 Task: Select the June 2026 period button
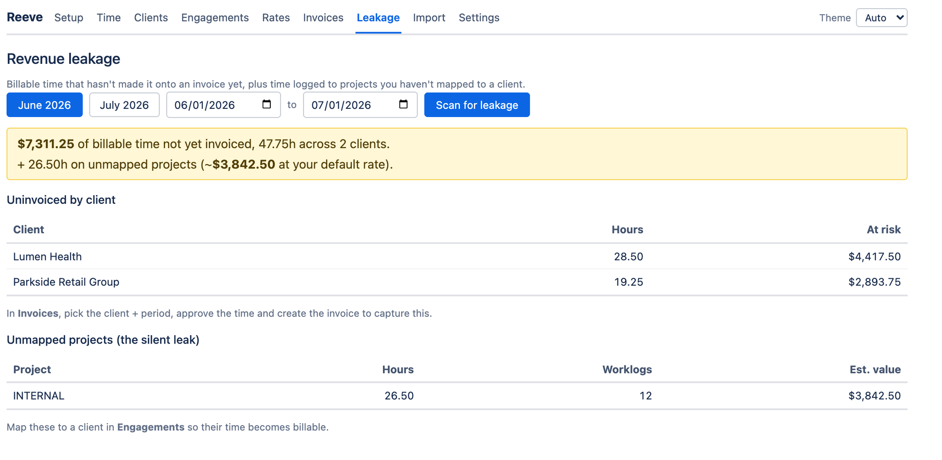pos(45,105)
